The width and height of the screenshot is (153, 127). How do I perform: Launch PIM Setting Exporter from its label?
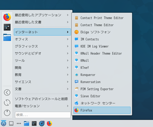[97, 89]
